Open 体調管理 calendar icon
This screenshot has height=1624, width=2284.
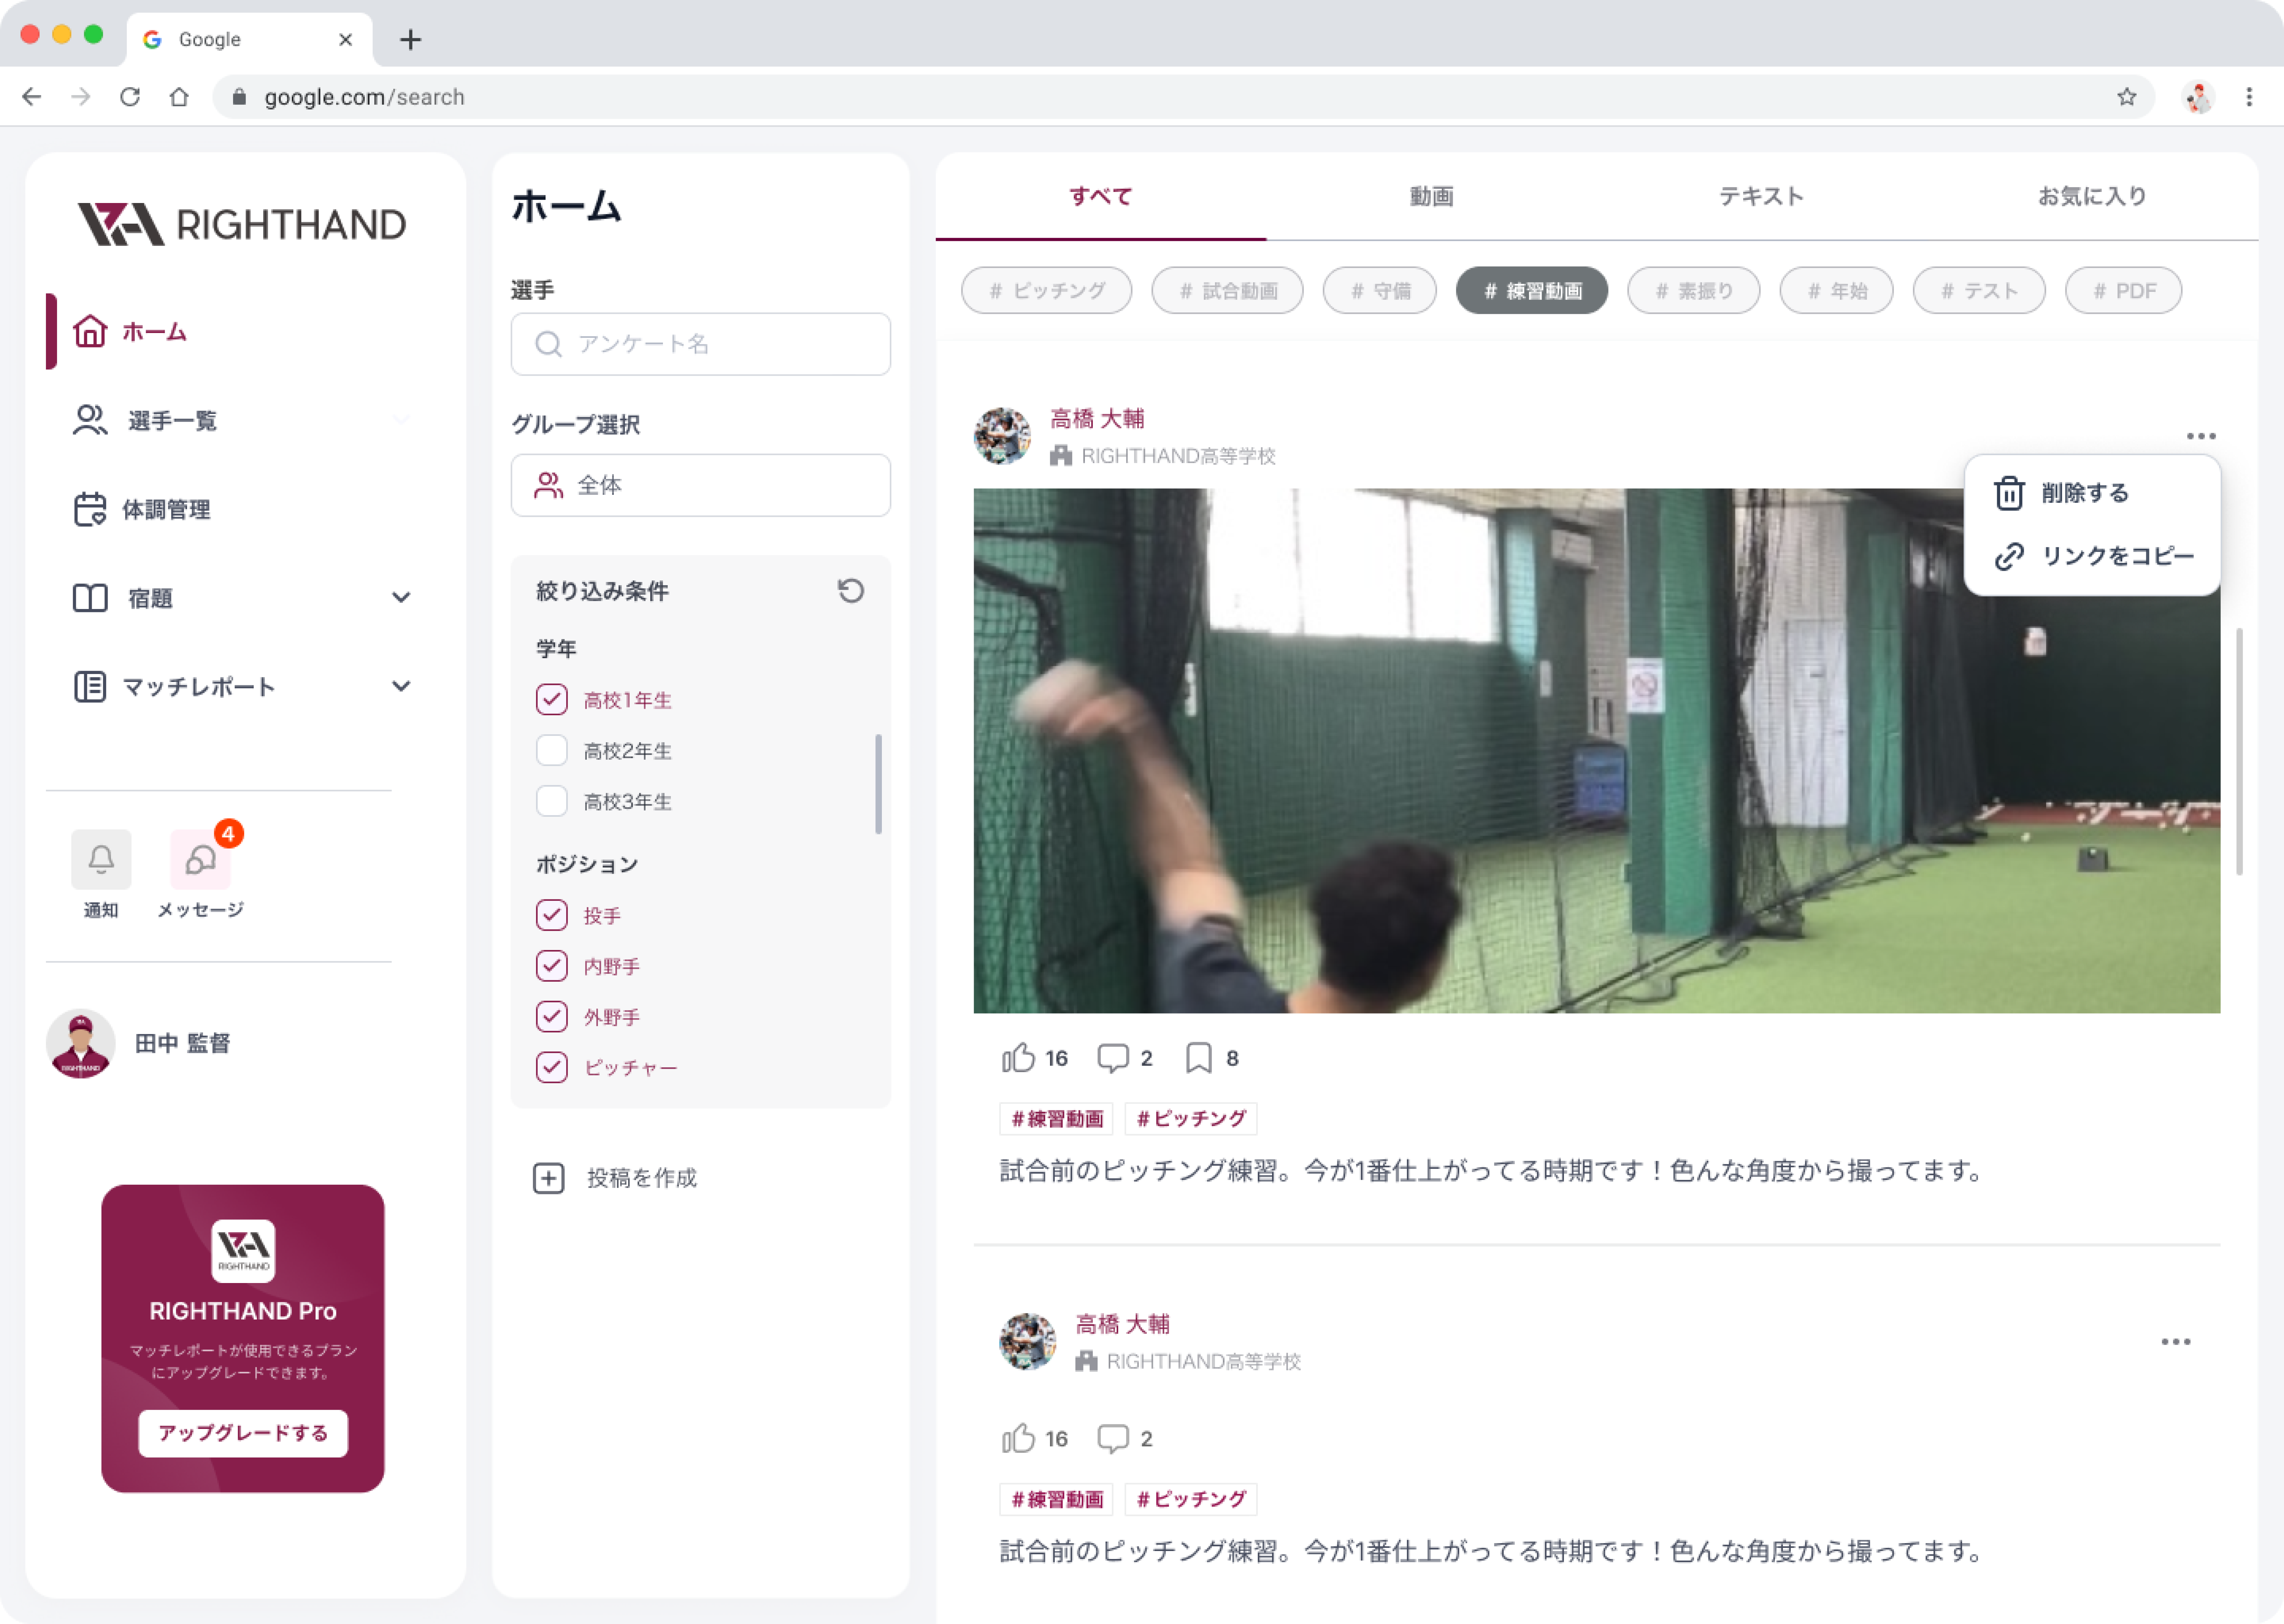pyautogui.click(x=90, y=509)
